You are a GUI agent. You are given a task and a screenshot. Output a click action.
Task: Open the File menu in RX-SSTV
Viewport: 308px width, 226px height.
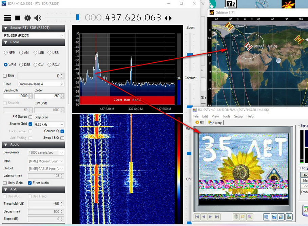pyautogui.click(x=196, y=116)
